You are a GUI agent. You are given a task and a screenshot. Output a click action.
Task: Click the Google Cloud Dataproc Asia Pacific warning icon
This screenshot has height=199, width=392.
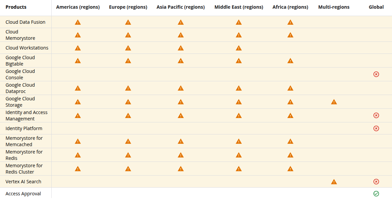[x=180, y=88]
